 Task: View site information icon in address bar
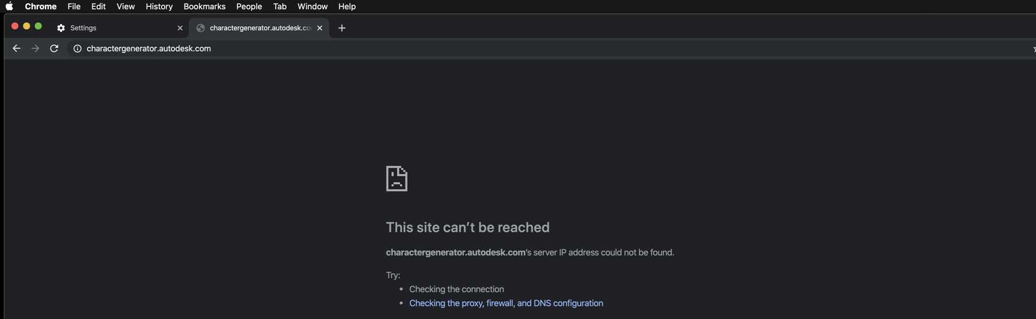tap(77, 48)
